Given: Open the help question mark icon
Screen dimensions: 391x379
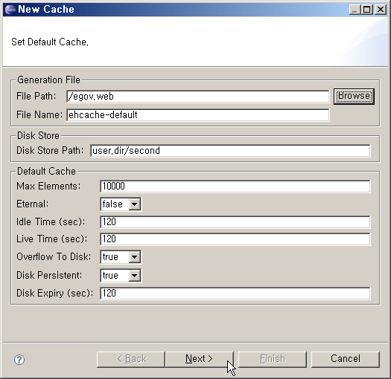Looking at the screenshot, I should coord(19,360).
